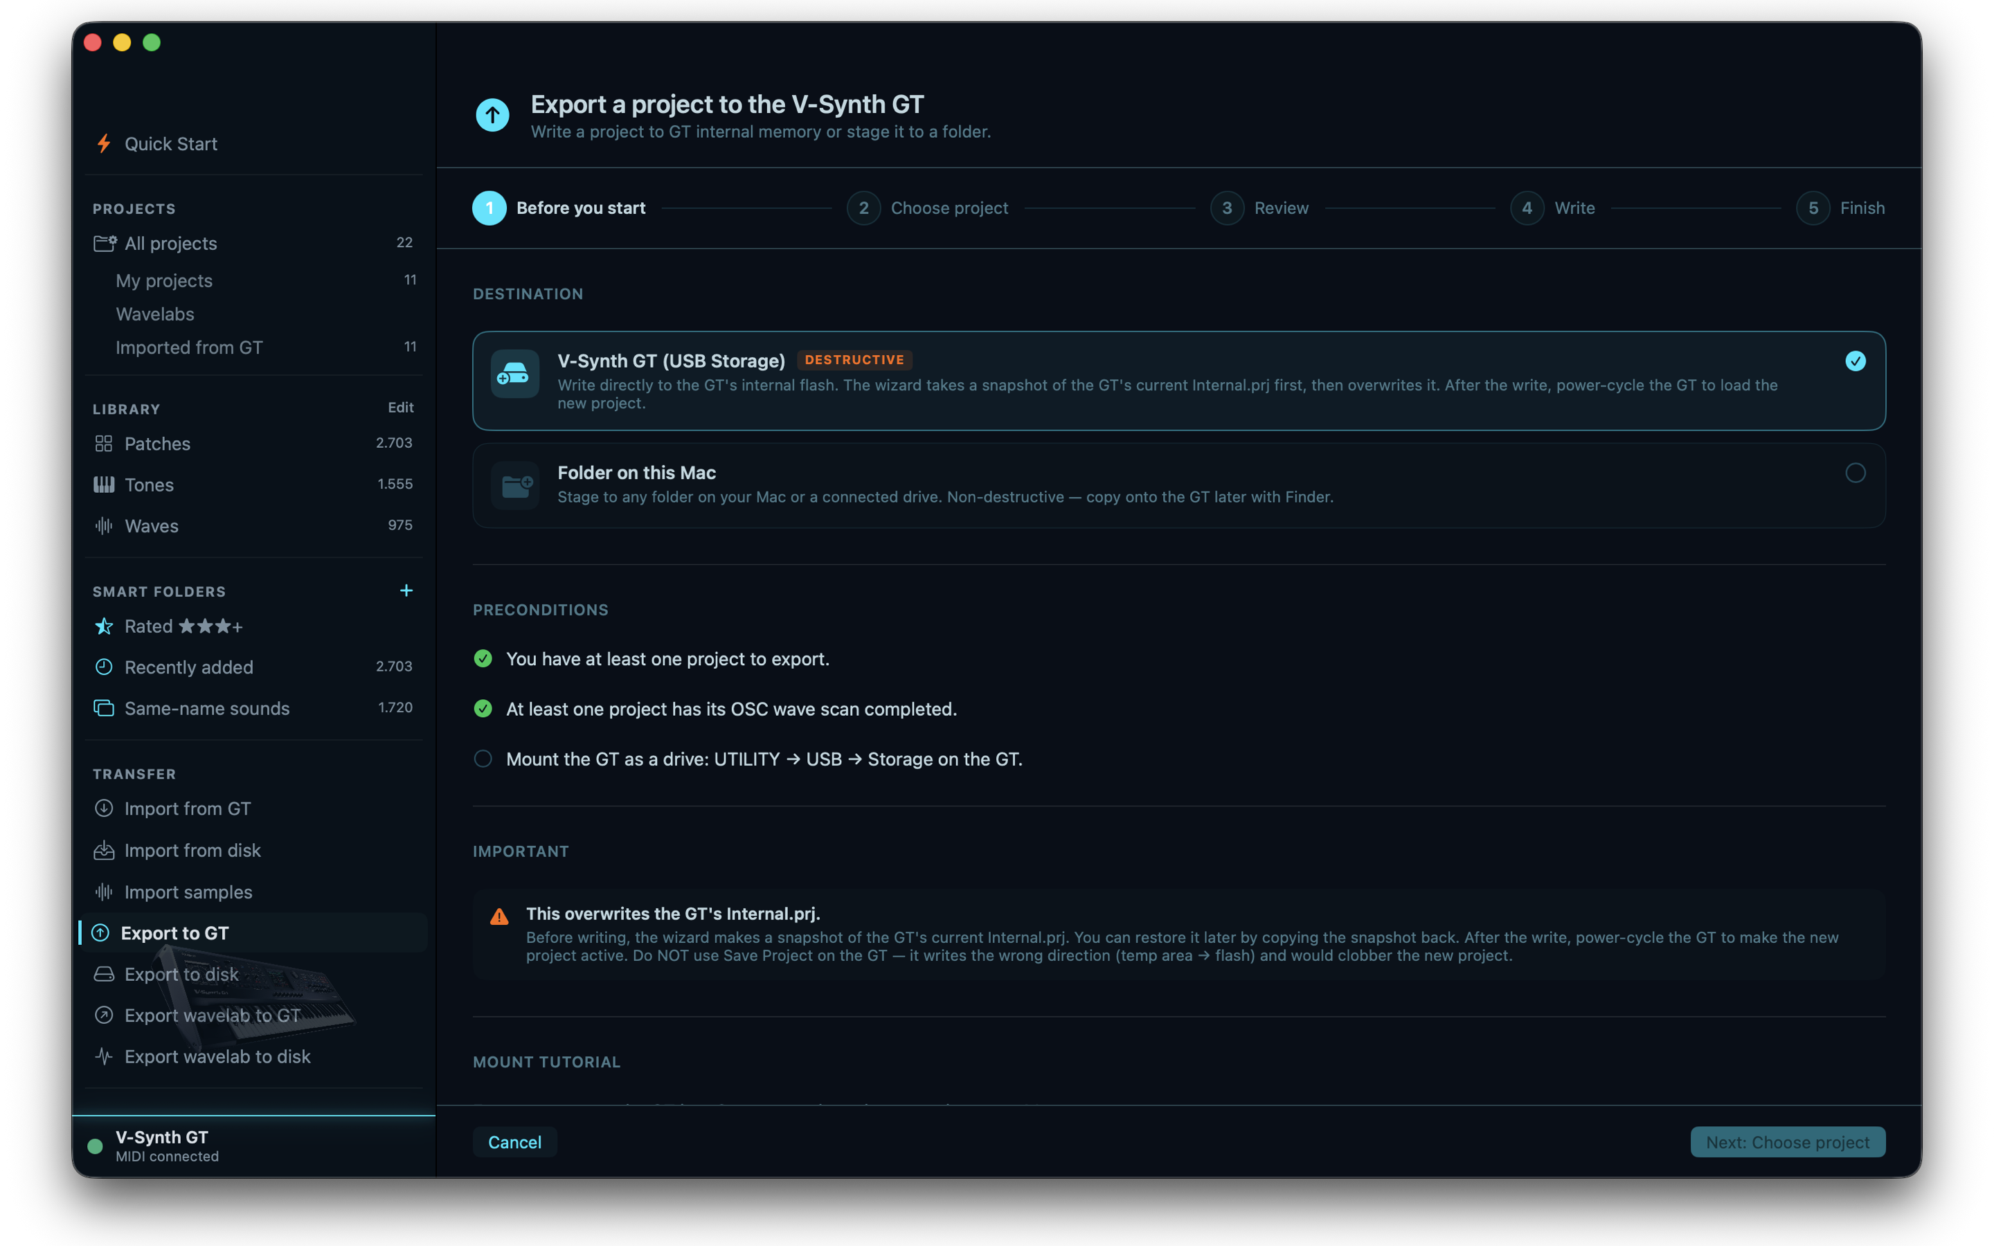Click the Export wavelab to GT icon
Screen dimensions: 1994x1246
click(x=104, y=1015)
